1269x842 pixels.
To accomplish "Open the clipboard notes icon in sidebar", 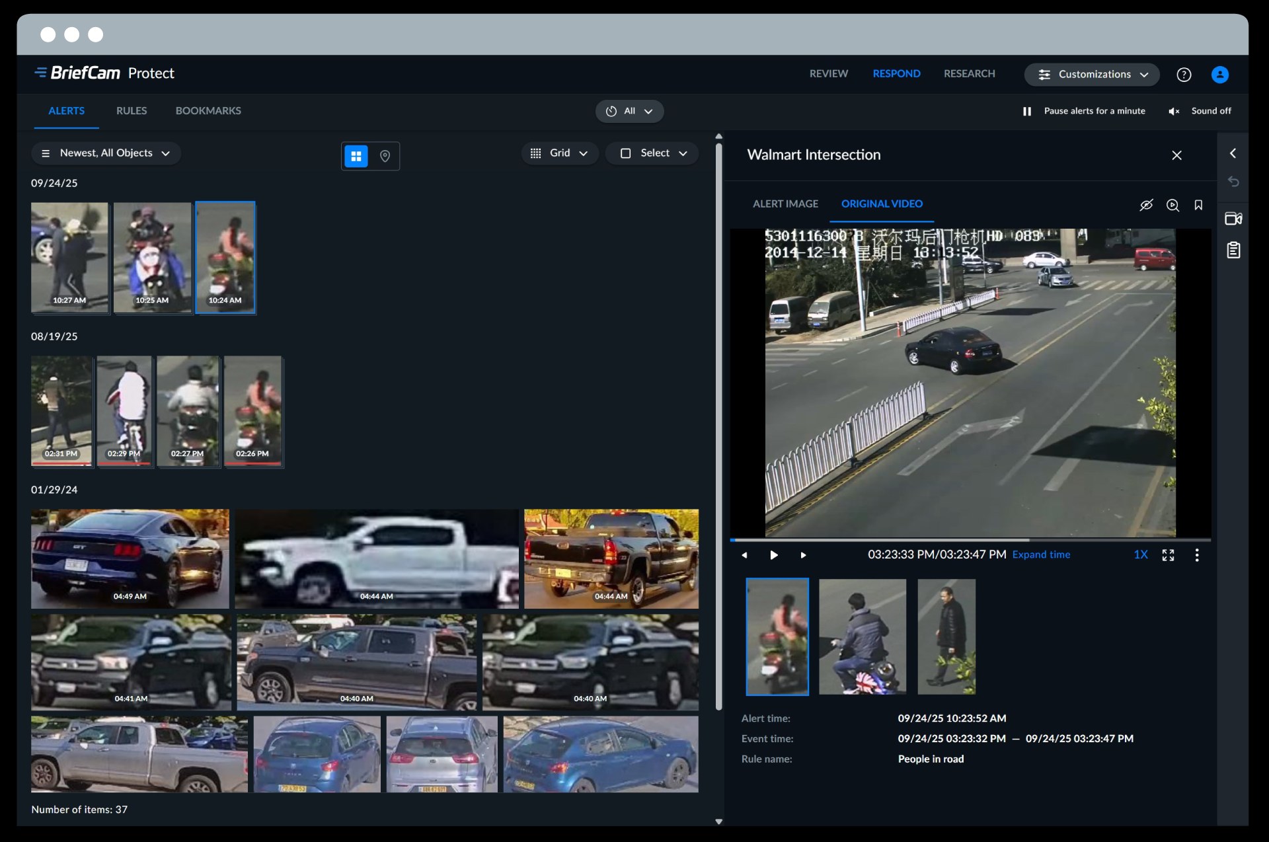I will (1233, 250).
